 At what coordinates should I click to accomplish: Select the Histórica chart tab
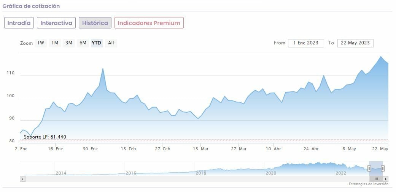click(95, 23)
